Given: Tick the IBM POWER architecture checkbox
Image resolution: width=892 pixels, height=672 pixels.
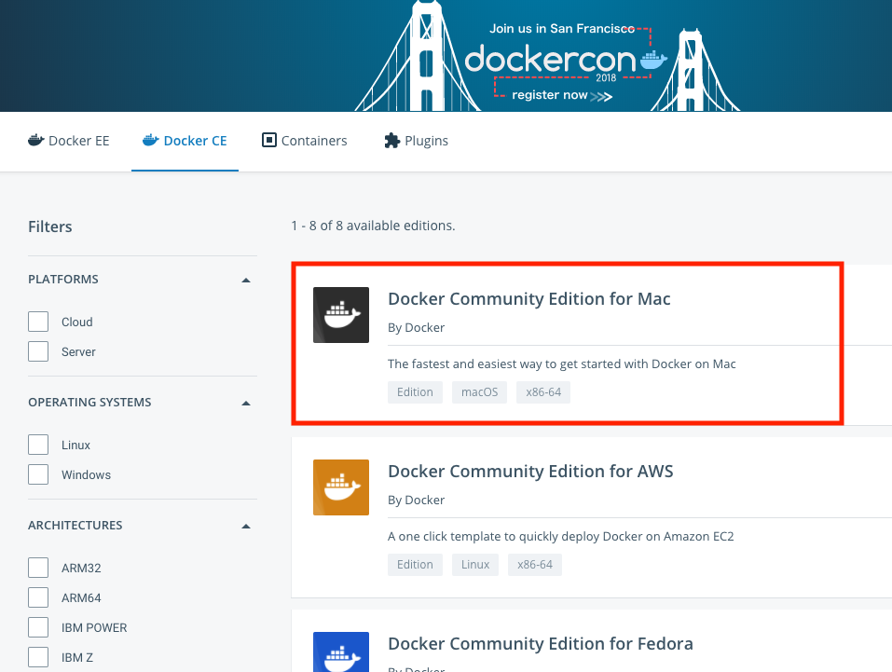Looking at the screenshot, I should click(38, 627).
